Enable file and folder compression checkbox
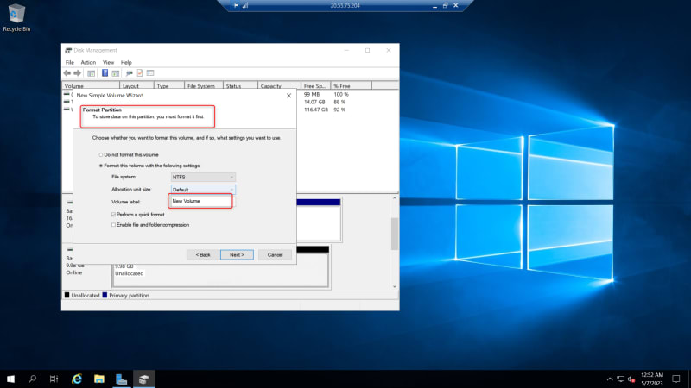This screenshot has width=691, height=388. (149, 225)
